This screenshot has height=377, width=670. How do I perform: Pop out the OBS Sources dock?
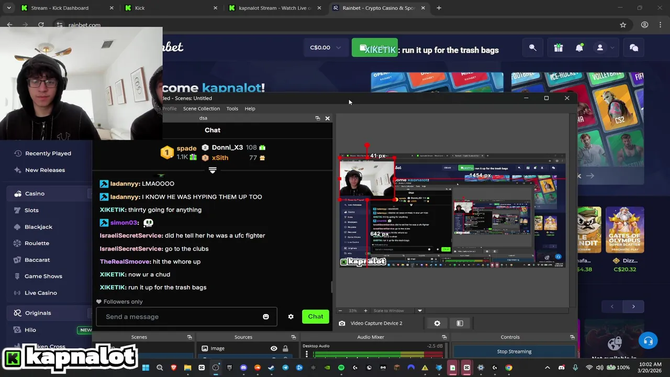[x=294, y=337]
